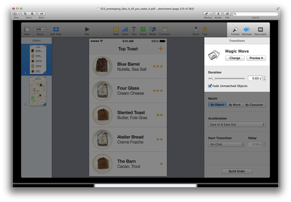The width and height of the screenshot is (291, 202).
Task: Toggle Fade Unmatched Objects checkbox
Action: click(x=210, y=86)
